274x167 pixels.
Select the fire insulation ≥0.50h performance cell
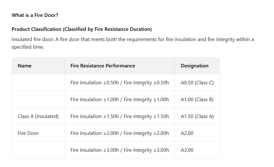(120, 82)
